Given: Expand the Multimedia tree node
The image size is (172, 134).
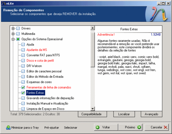Looking at the screenshot, I should 13,34.
